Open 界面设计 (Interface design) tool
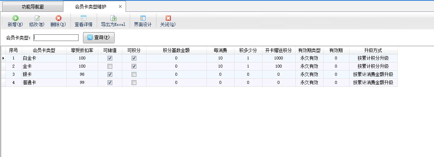434x157 pixels. tap(143, 18)
